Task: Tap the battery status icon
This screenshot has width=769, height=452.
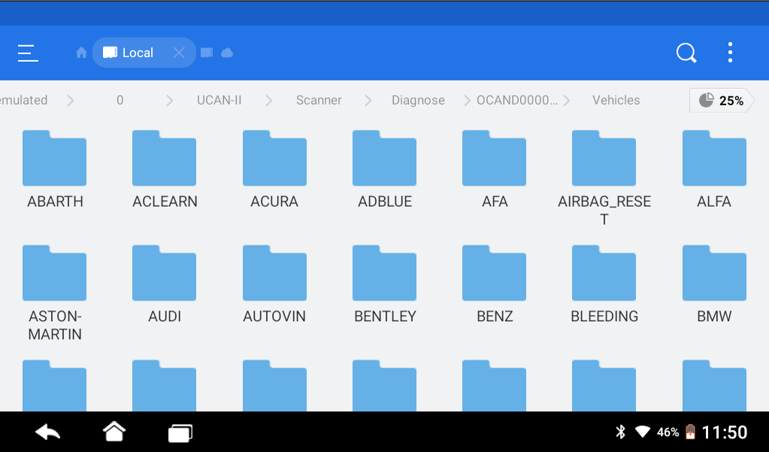Action: coord(690,432)
